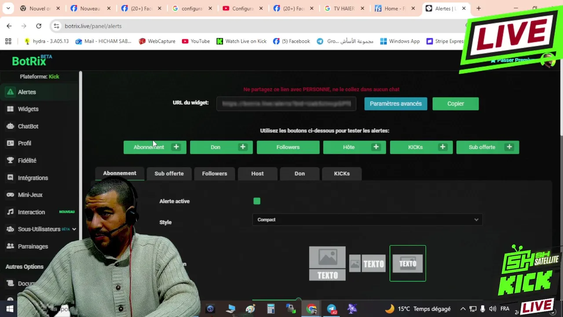Switch to the KICKs tab

(x=342, y=173)
